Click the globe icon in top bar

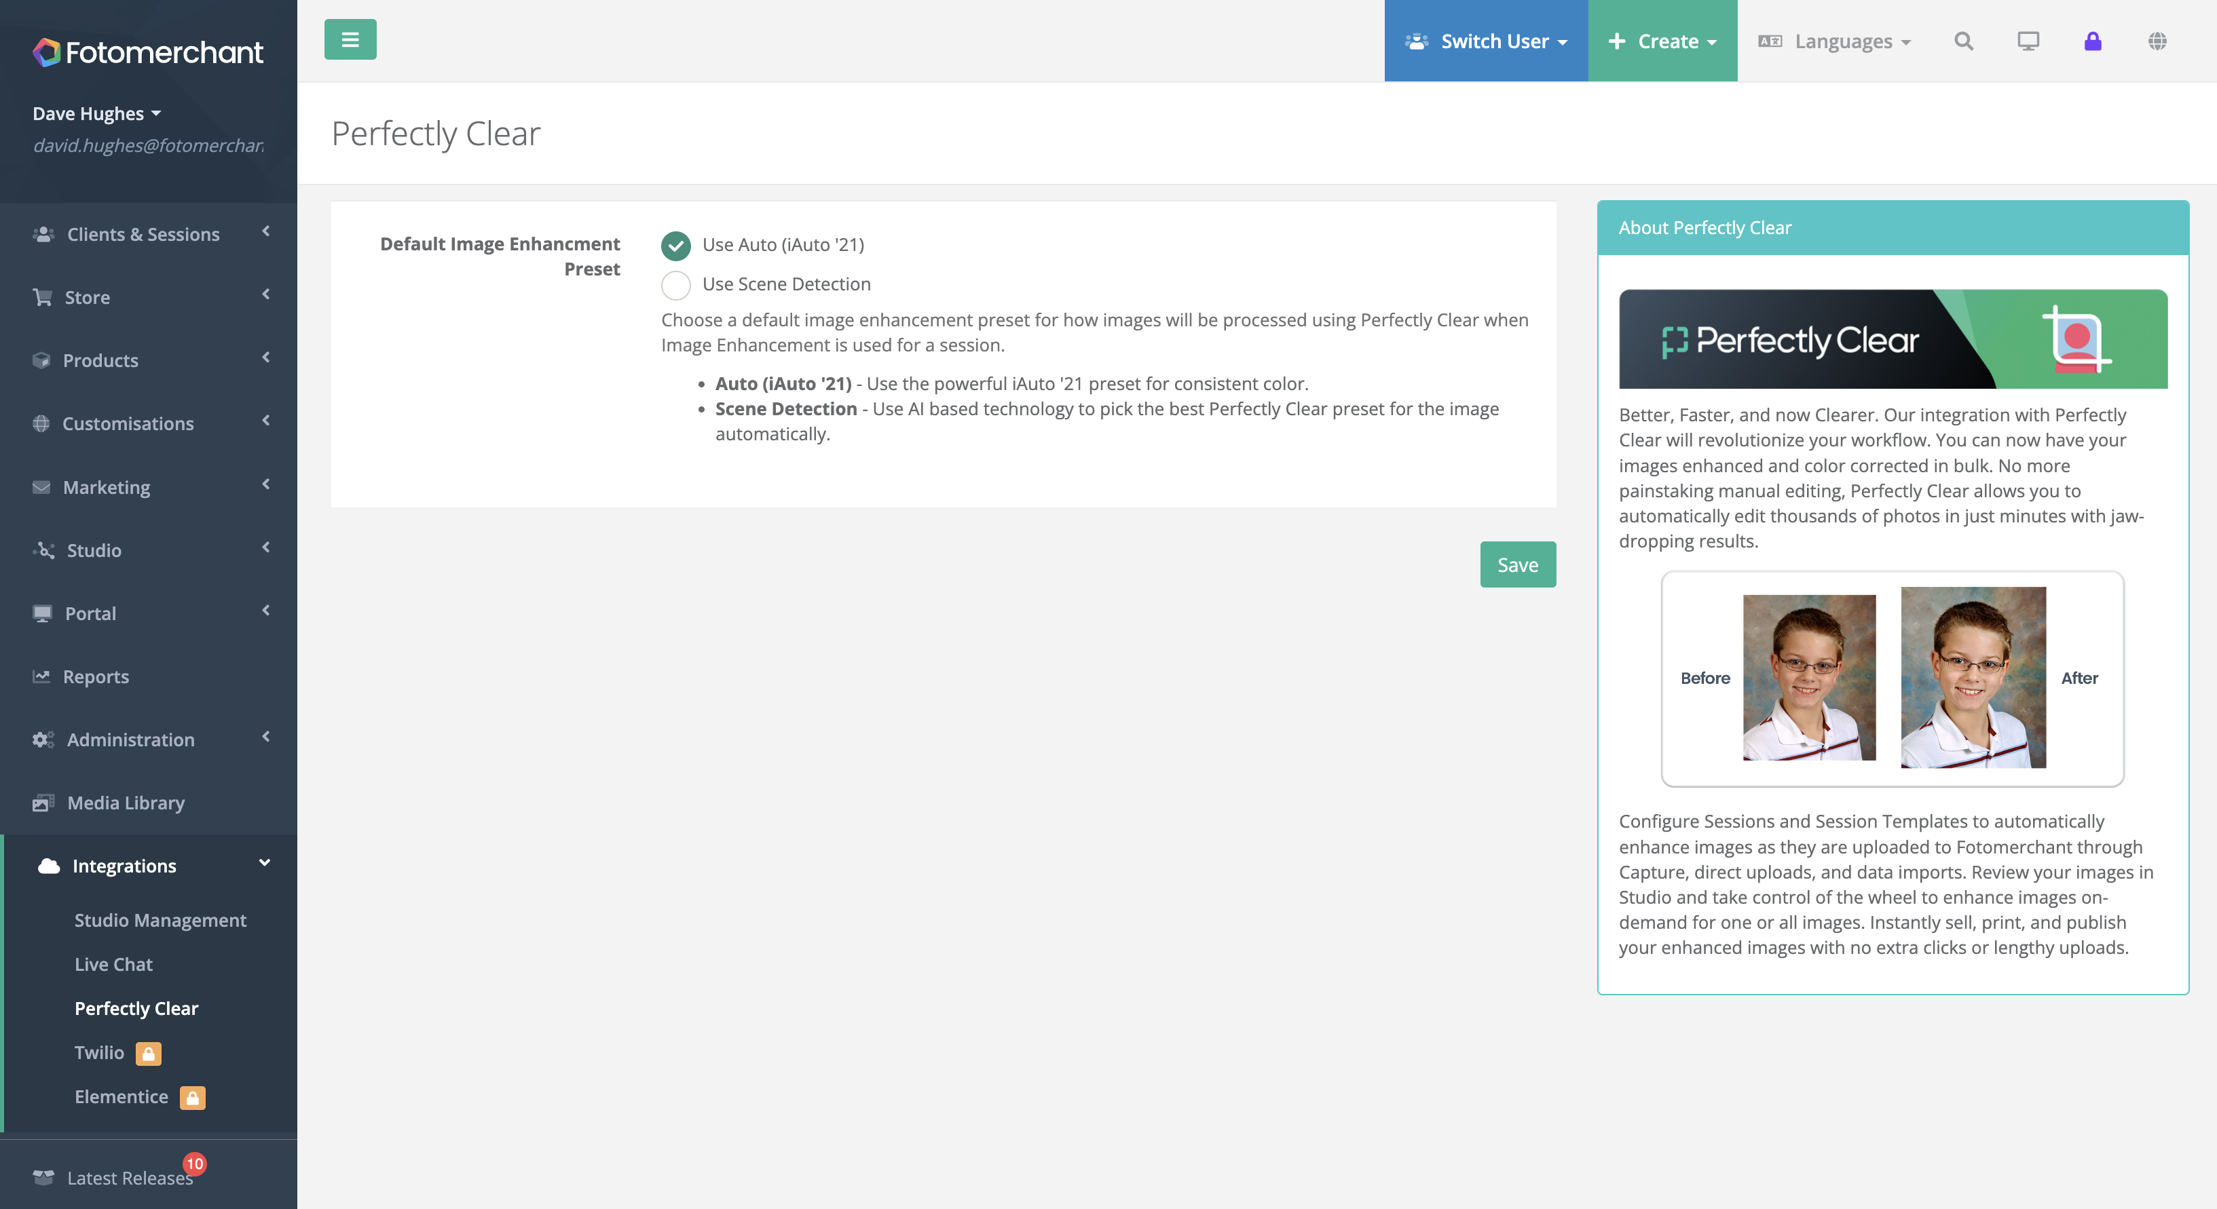[2157, 41]
